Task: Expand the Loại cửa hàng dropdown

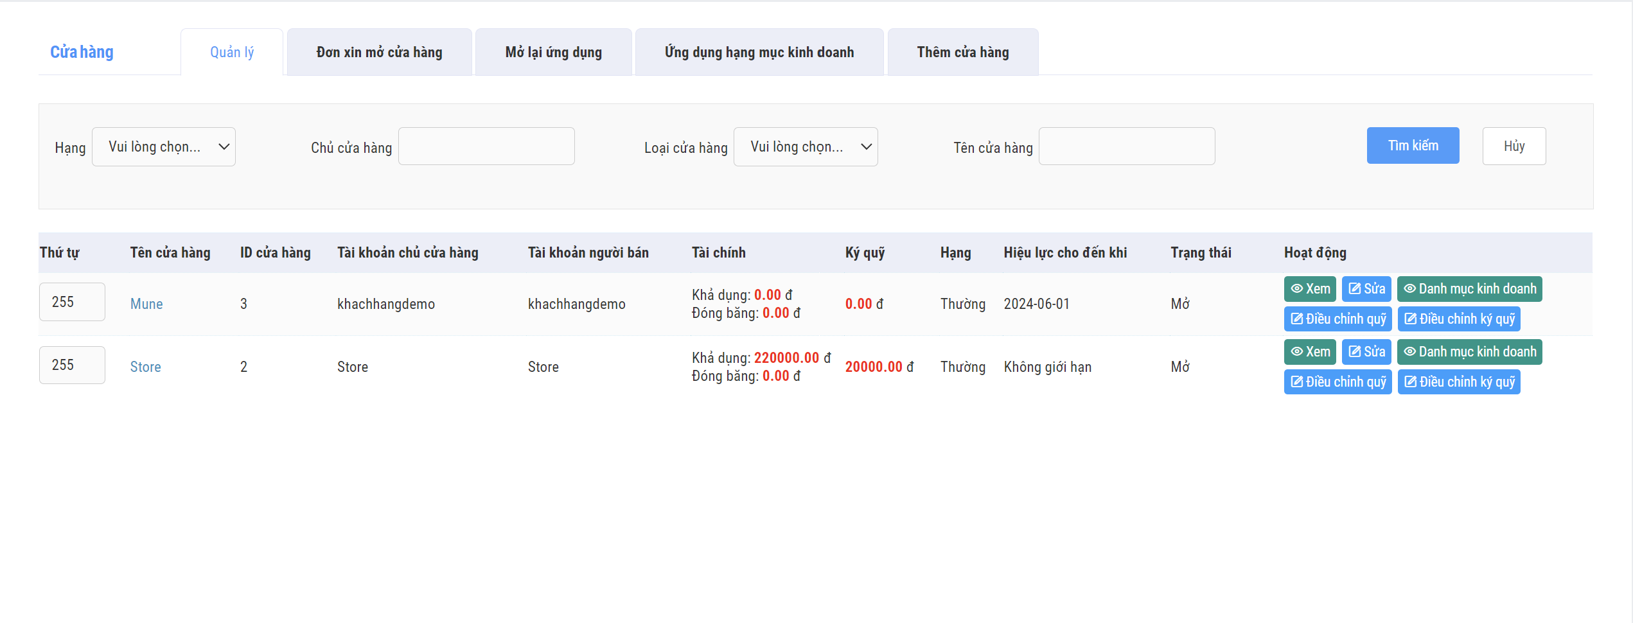Action: (x=805, y=147)
